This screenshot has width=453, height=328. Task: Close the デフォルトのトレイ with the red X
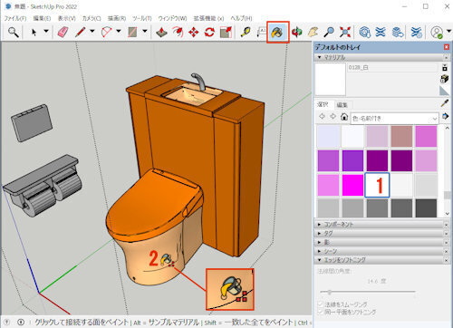447,47
